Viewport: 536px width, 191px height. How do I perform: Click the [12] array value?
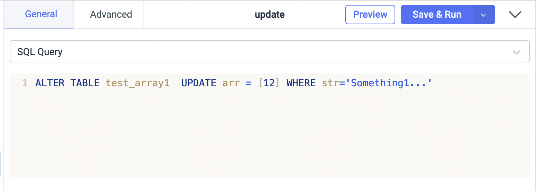[269, 83]
